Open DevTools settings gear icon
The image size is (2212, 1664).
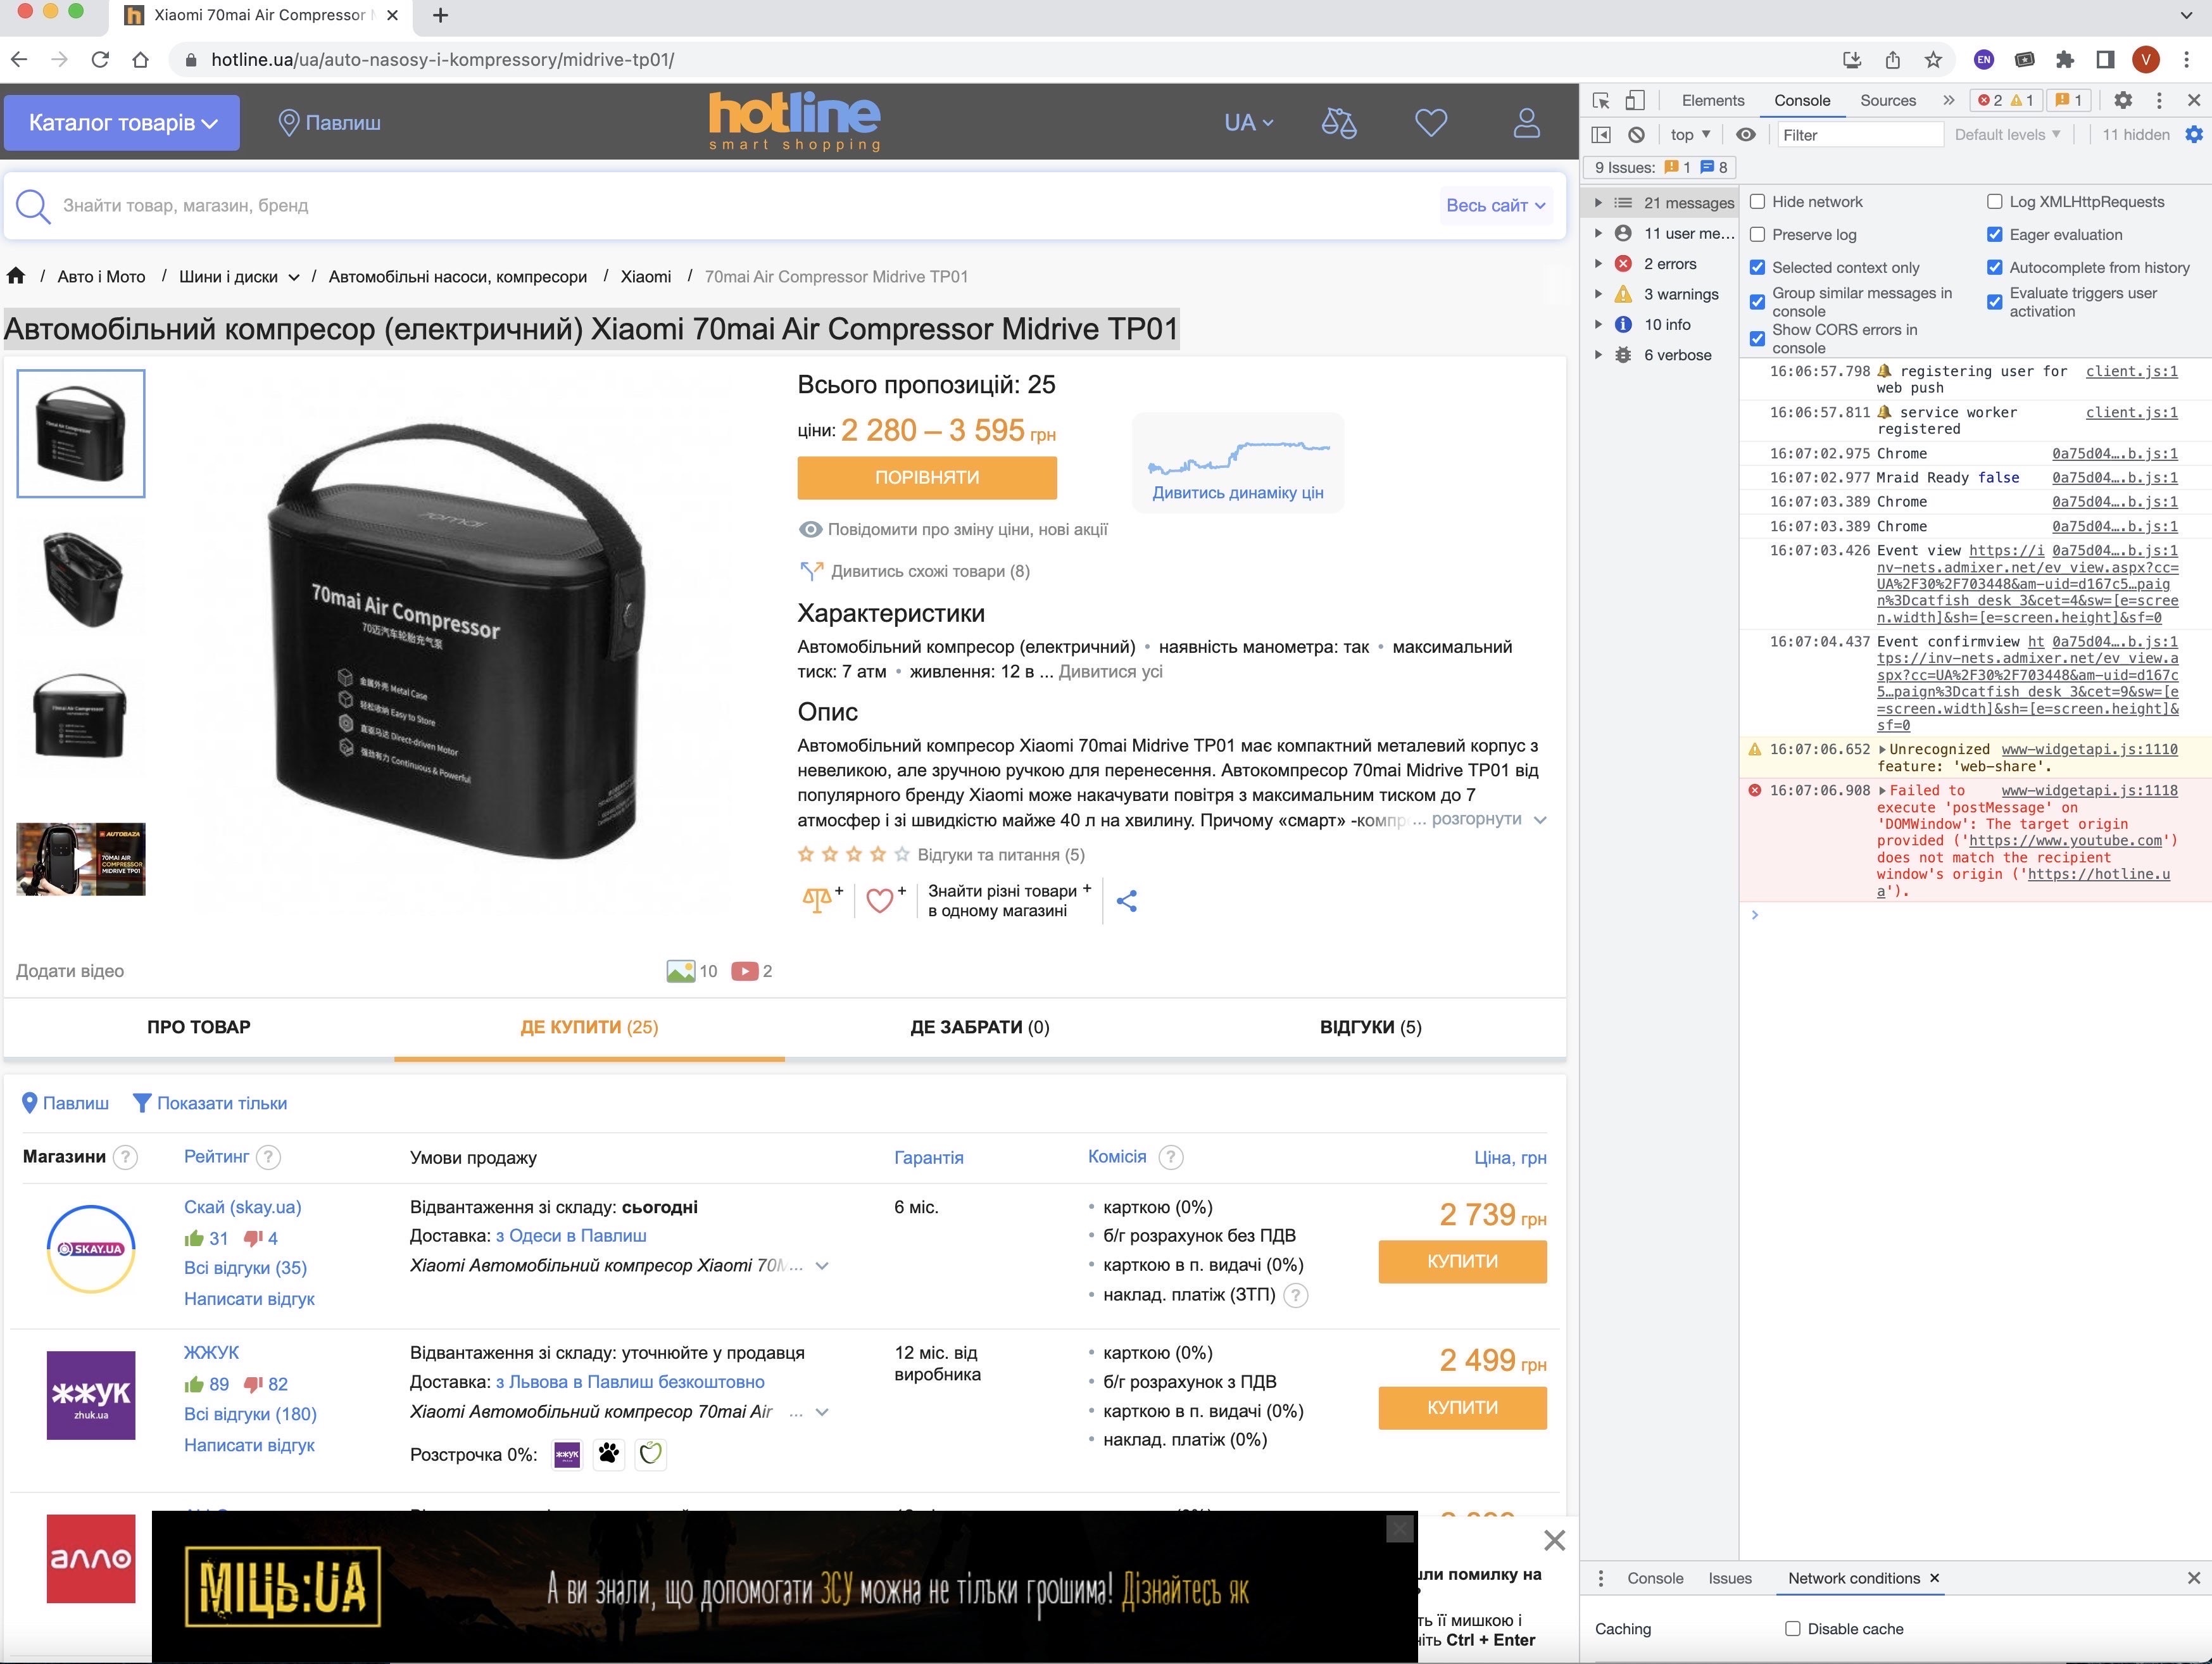[2122, 100]
